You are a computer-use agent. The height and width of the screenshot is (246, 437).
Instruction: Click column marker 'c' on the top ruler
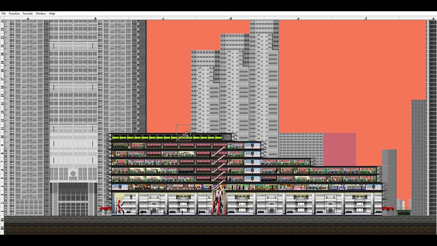click(x=163, y=18)
